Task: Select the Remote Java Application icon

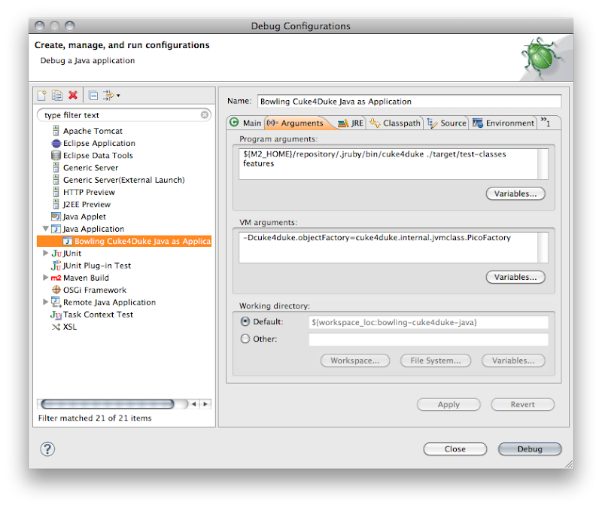Action: pos(56,303)
